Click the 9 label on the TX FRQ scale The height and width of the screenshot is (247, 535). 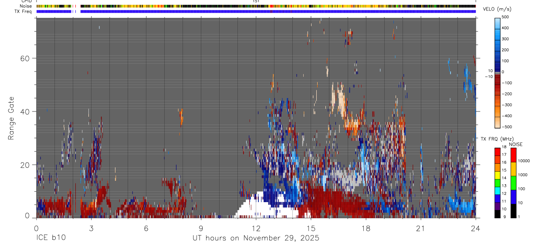point(504,217)
